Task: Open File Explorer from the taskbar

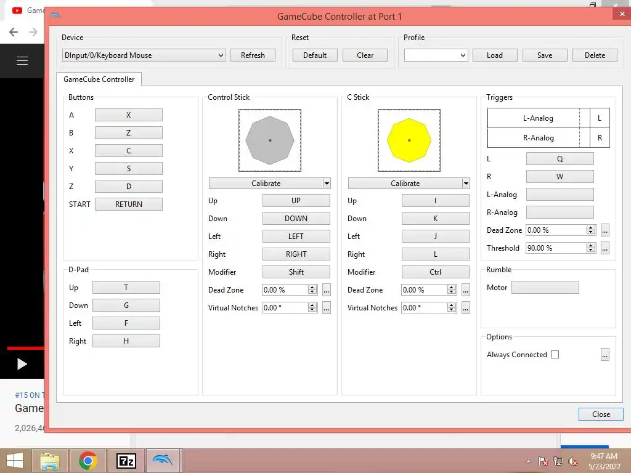Action: [50, 461]
